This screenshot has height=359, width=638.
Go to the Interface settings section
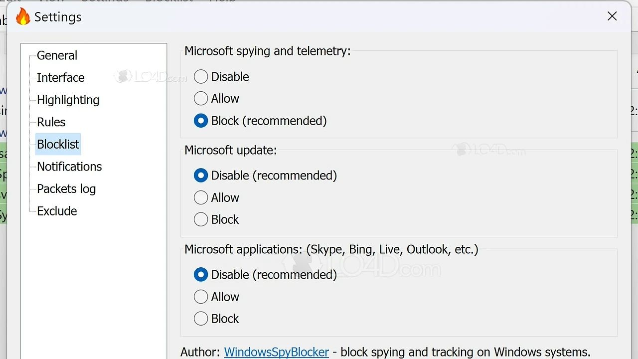[x=61, y=78]
